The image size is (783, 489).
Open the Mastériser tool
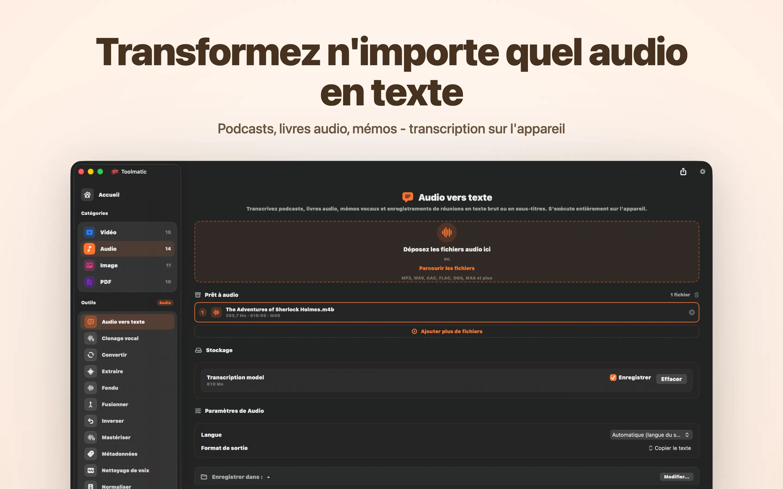coord(127,437)
